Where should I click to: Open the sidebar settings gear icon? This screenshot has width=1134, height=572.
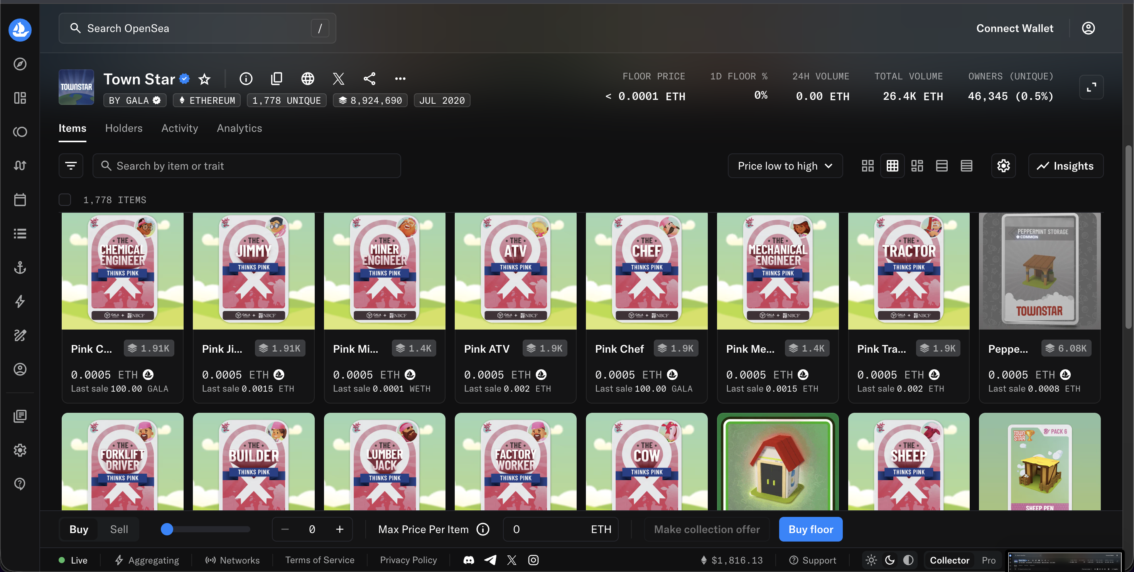point(20,450)
